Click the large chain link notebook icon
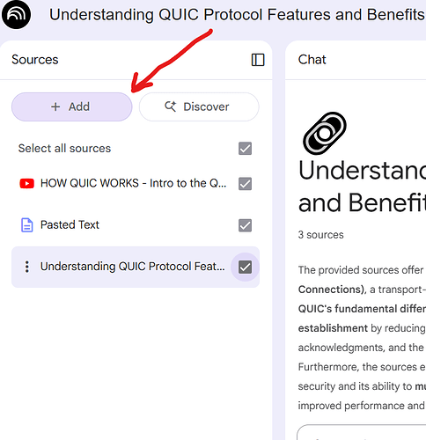426x440 pixels. pos(325,134)
